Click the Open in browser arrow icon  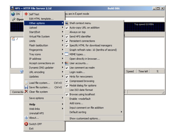14,20
